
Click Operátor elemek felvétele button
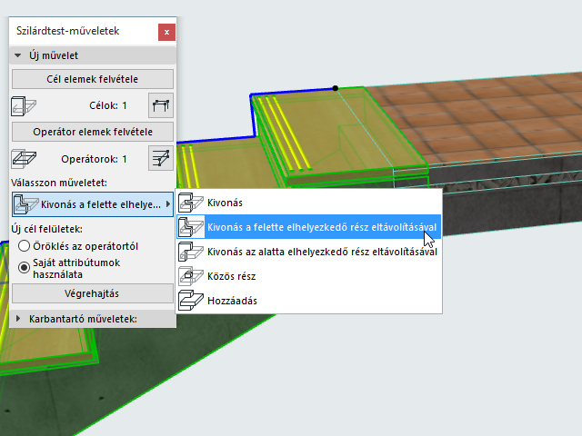[93, 132]
